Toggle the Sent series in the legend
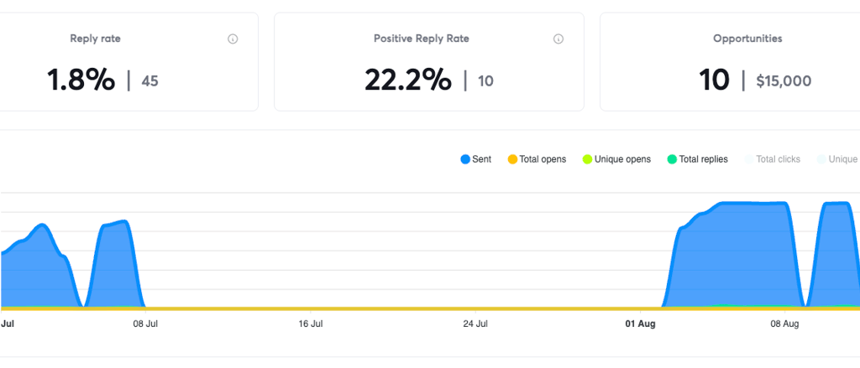Viewport: 860px width, 368px height. click(476, 159)
